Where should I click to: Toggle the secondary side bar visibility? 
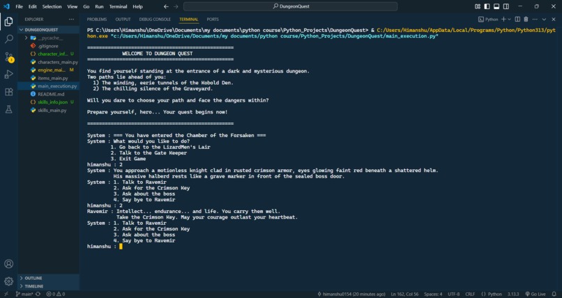(x=506, y=6)
